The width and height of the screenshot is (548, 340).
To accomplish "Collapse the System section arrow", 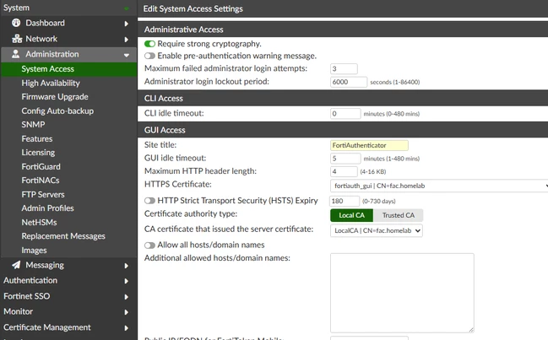I will click(126, 8).
